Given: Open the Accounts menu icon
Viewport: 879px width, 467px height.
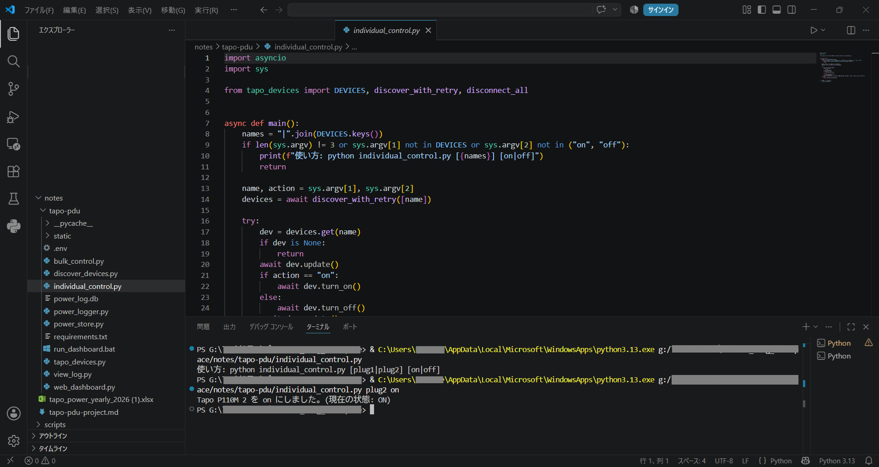Looking at the screenshot, I should point(14,413).
